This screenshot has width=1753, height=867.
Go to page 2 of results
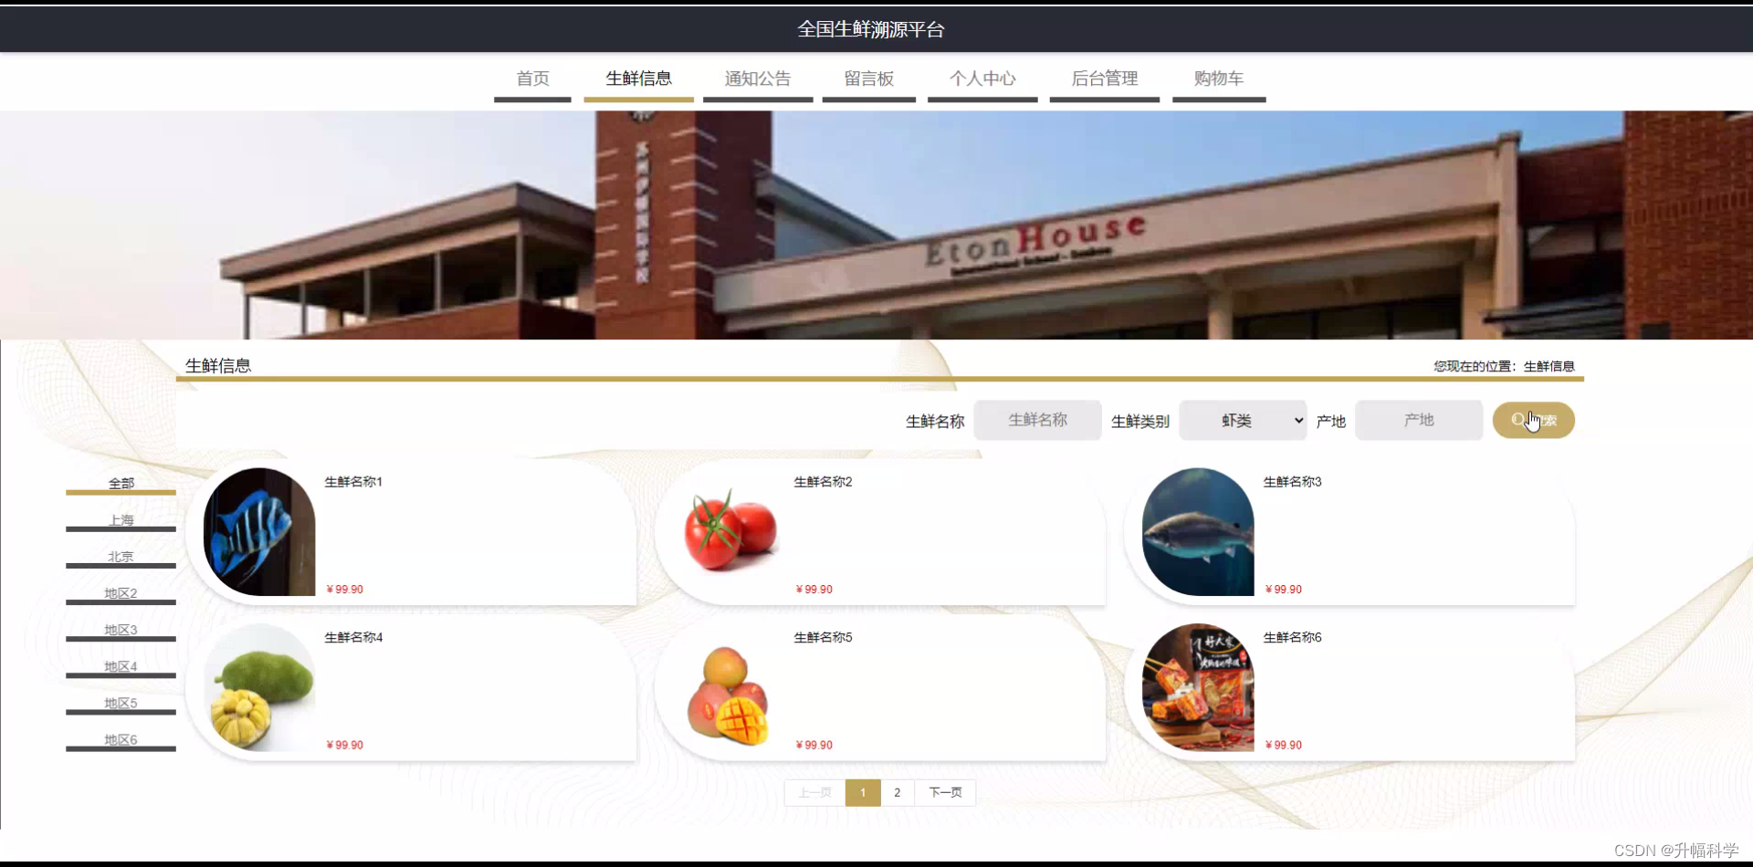[897, 792]
